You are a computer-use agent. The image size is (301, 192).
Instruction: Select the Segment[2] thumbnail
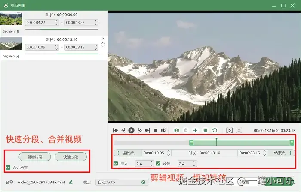pyautogui.click(x=11, y=43)
